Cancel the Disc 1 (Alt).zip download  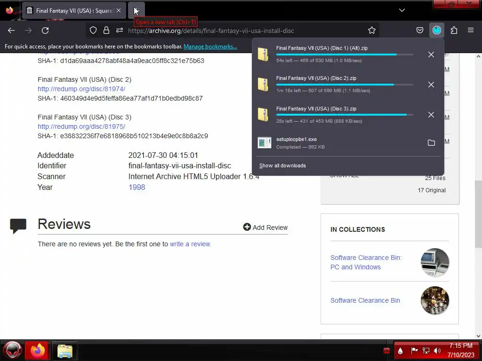click(x=431, y=55)
